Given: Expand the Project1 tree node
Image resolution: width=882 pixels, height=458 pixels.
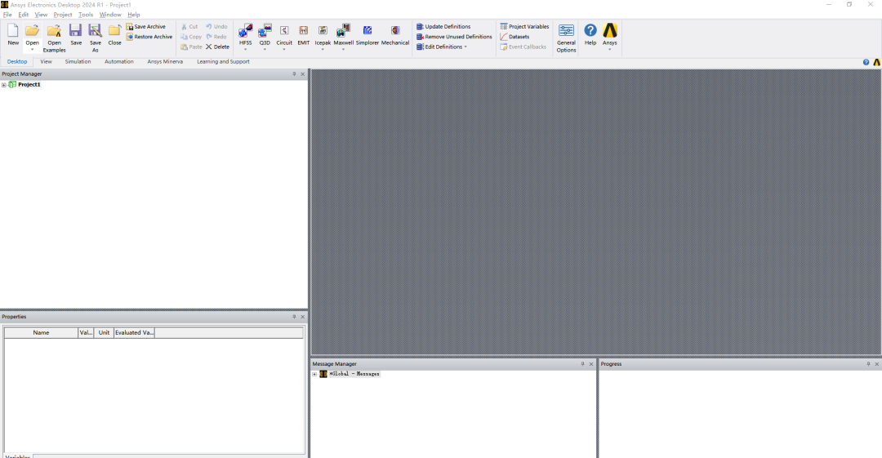Looking at the screenshot, I should pyautogui.click(x=4, y=85).
